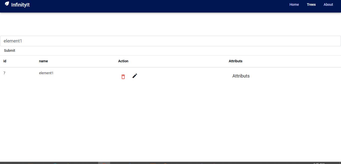Open Attributs for element1 row
Screen dimensions: 341x164
point(241,76)
